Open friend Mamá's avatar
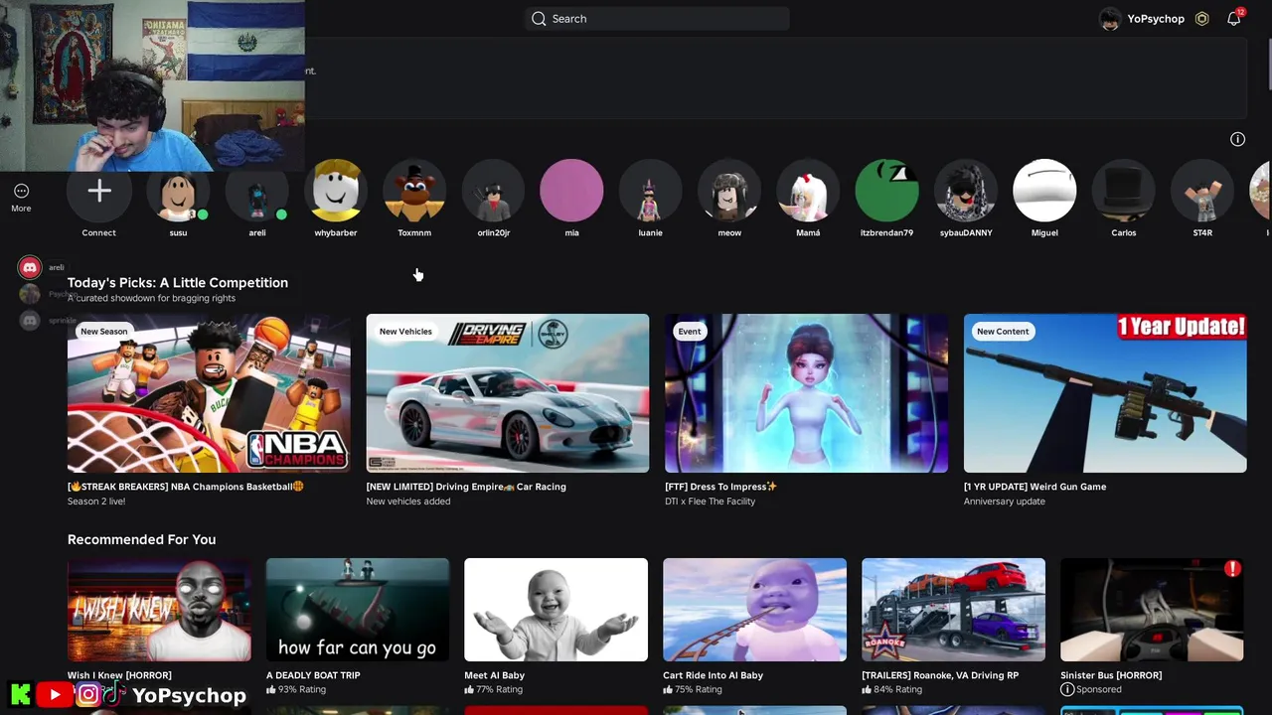Image resolution: width=1272 pixels, height=715 pixels. pyautogui.click(x=808, y=191)
